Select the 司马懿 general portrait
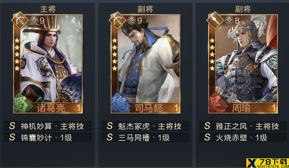The width and height of the screenshot is (289, 168). pos(145,64)
